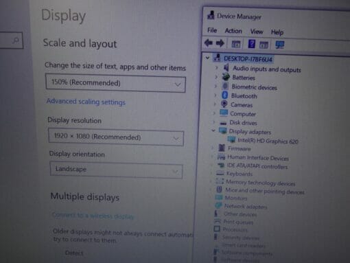The height and width of the screenshot is (263, 350).
Task: Click the Forward arrow in Device Manager toolbar
Action: click(220, 43)
